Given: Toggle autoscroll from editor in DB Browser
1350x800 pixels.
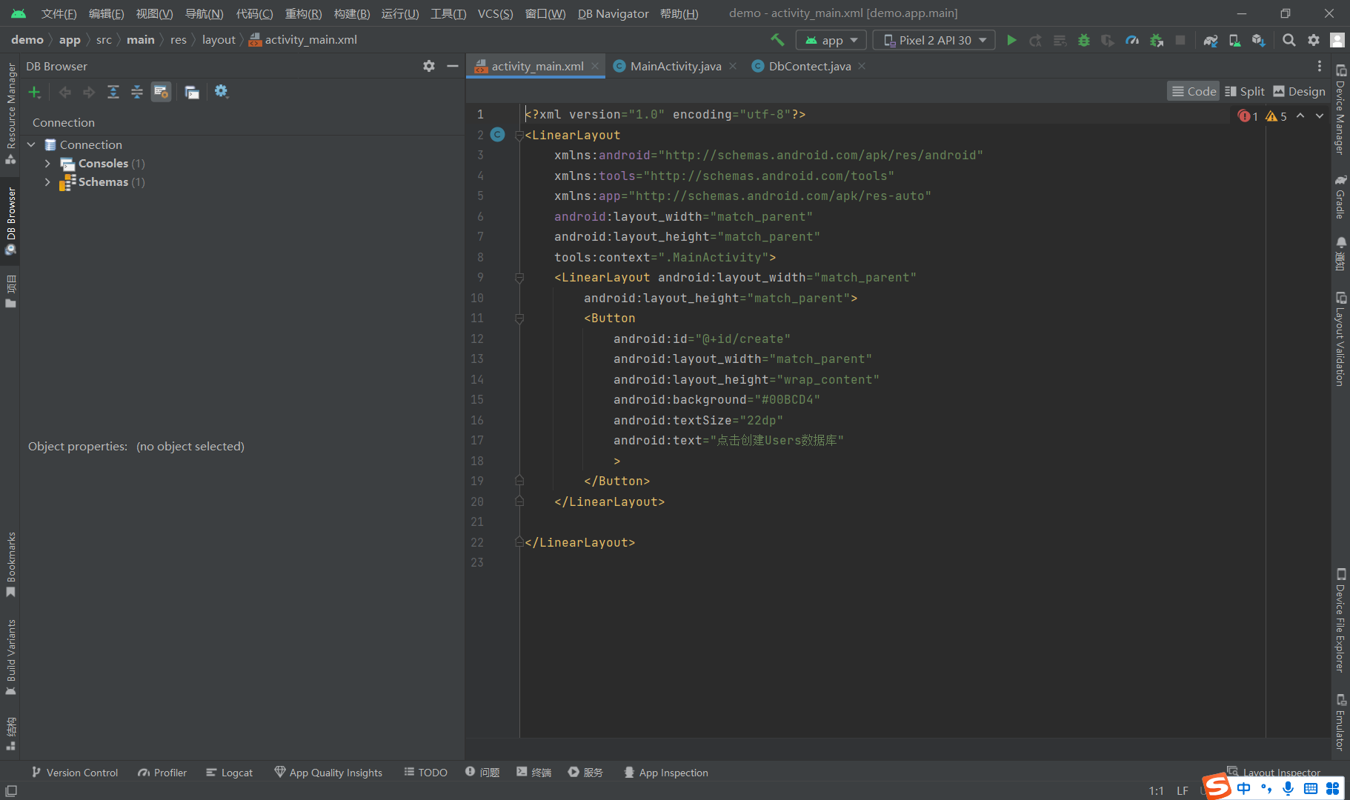Looking at the screenshot, I should coord(161,92).
